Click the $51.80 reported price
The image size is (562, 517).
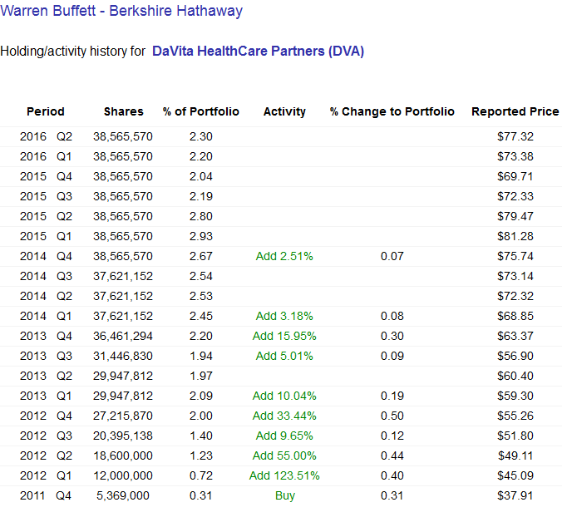515,436
